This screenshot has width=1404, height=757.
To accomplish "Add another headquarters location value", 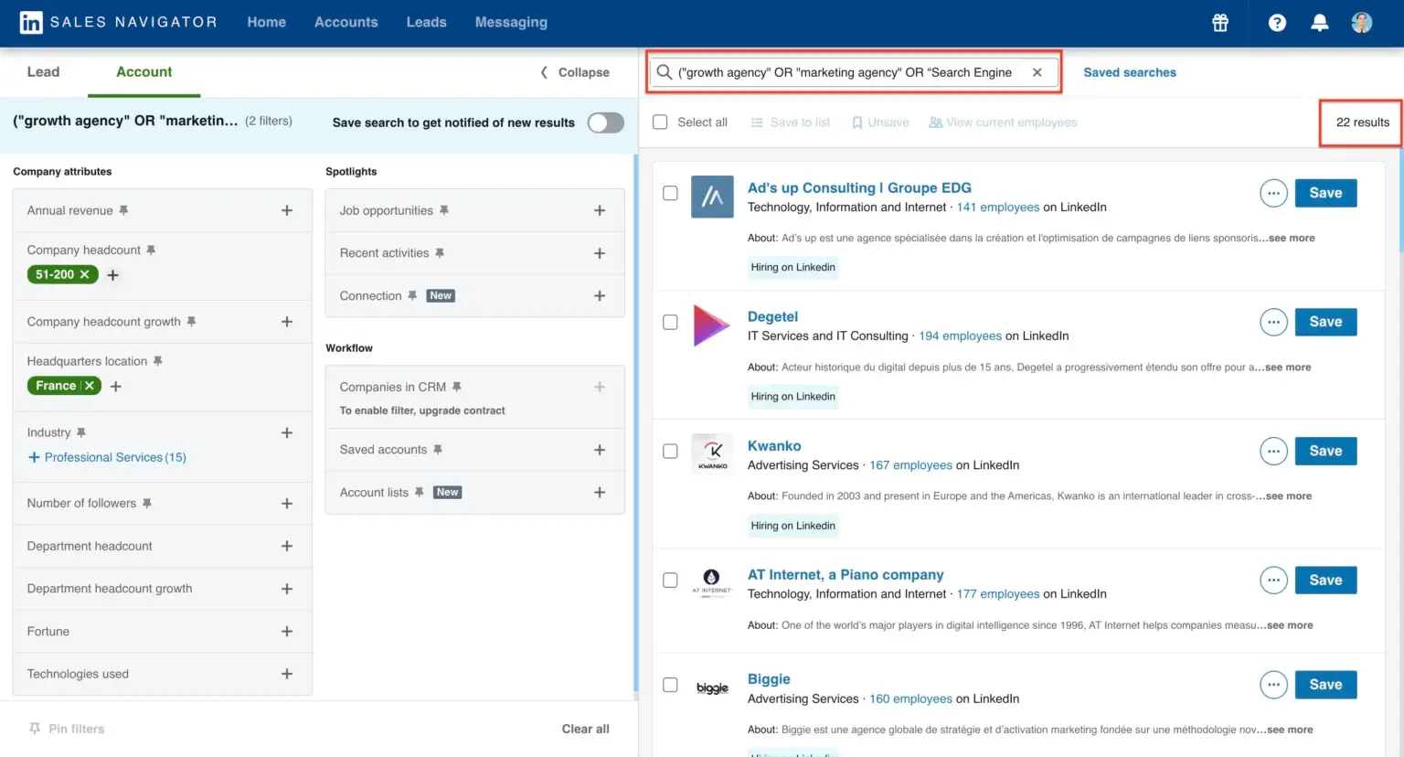I will point(116,387).
